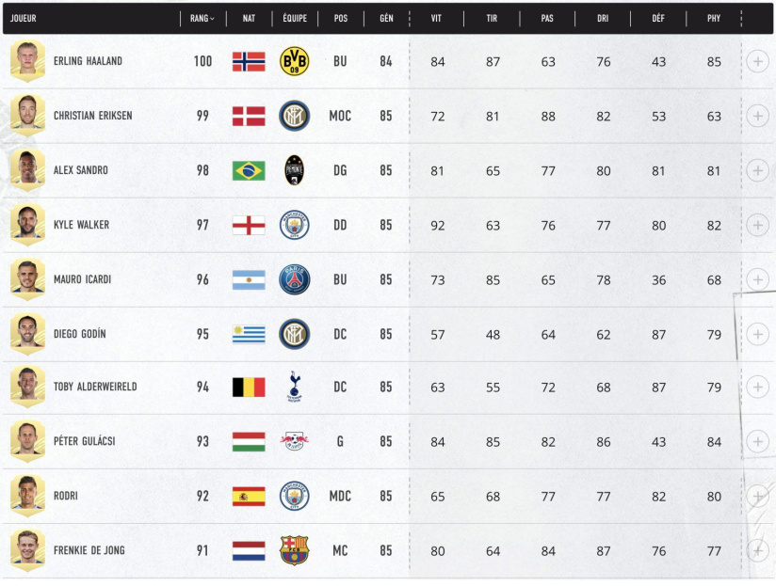This screenshot has height=586, width=776.
Task: Click the Manchester City crest for Kyle Walker
Action: click(x=294, y=224)
